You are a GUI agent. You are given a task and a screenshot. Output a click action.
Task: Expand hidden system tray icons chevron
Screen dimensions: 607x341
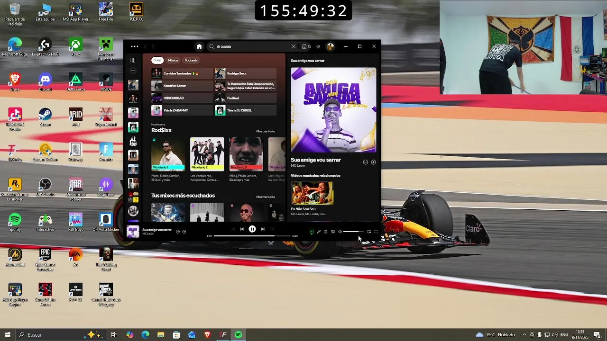pos(524,335)
